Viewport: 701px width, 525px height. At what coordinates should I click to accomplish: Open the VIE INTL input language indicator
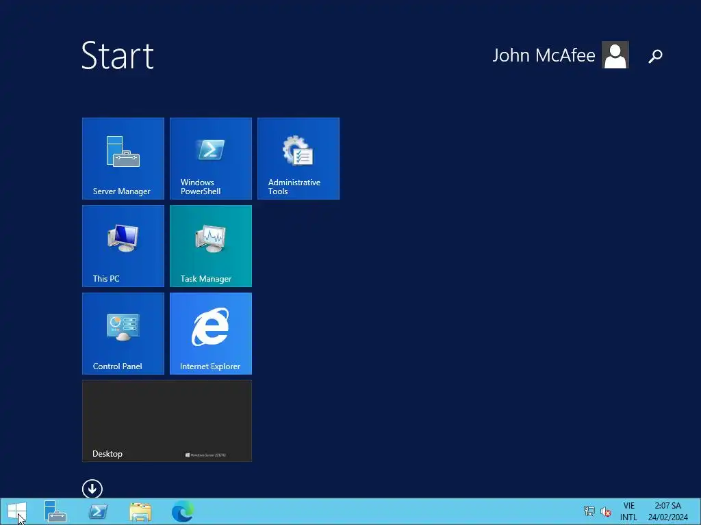[628, 511]
